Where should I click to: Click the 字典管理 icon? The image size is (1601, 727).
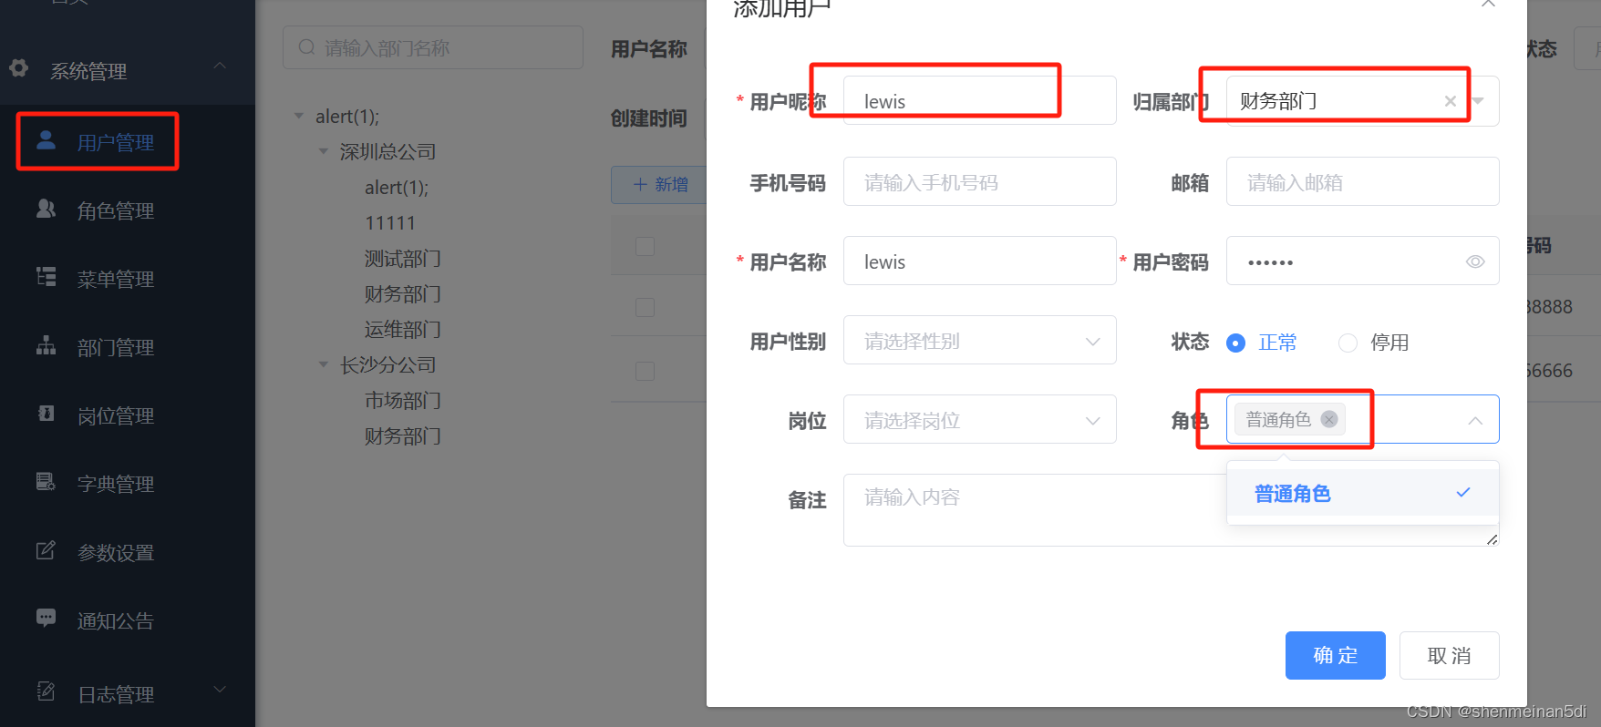pos(46,482)
